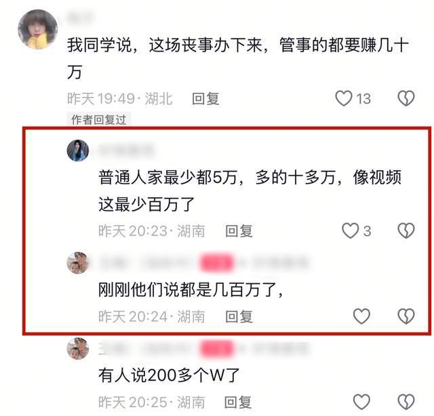Viewport: 434px width, 416px height.
Task: Reply to the 20:25 comment
Action: tap(238, 402)
